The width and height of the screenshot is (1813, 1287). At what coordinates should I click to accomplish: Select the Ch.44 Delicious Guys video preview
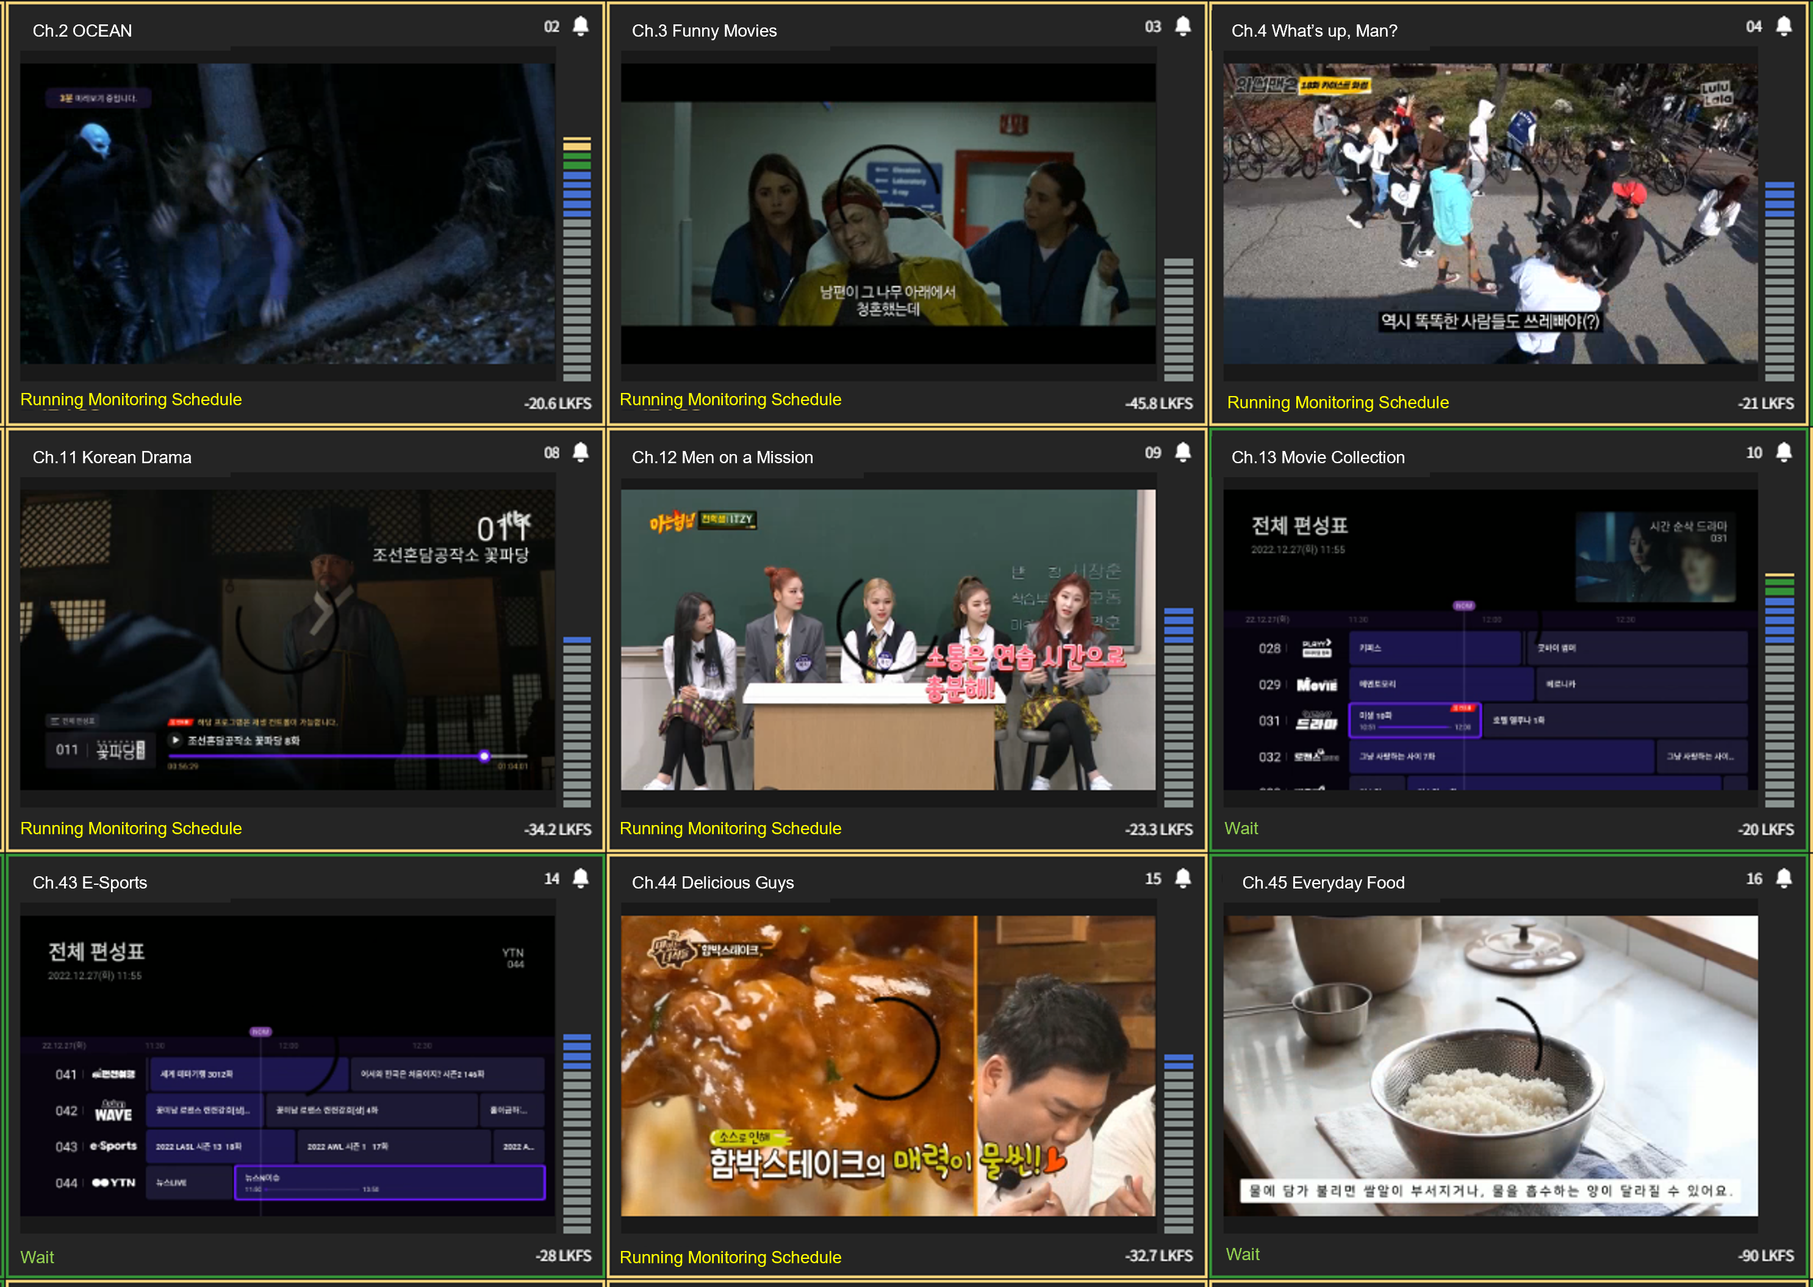[888, 1066]
